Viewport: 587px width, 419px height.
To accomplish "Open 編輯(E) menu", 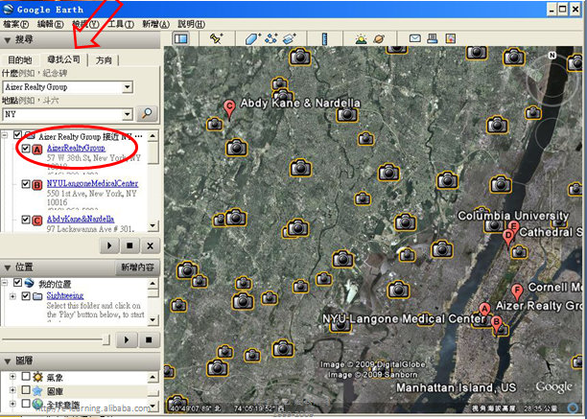I will tap(50, 24).
